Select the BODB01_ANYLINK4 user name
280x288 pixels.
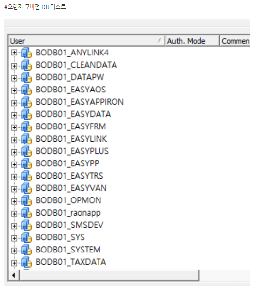[72, 53]
